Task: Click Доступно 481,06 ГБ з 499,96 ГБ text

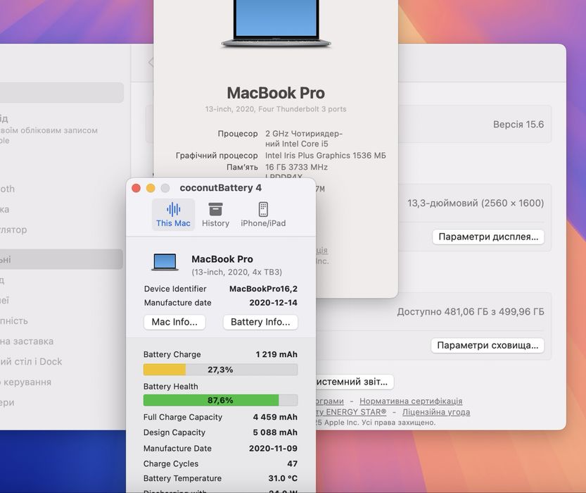Action: pos(471,311)
